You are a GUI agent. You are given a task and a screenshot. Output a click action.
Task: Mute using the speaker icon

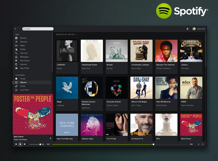43,144
